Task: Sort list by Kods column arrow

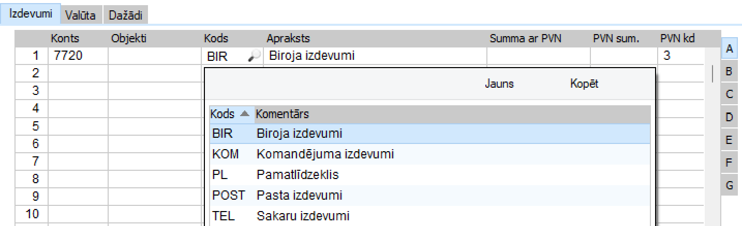Action: point(245,114)
